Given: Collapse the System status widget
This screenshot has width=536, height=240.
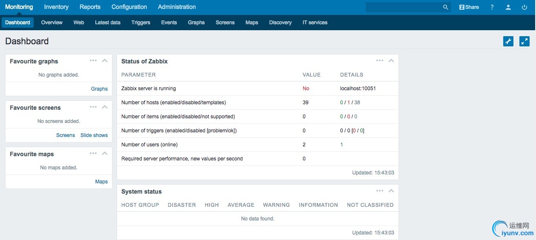Looking at the screenshot, I should (391, 191).
